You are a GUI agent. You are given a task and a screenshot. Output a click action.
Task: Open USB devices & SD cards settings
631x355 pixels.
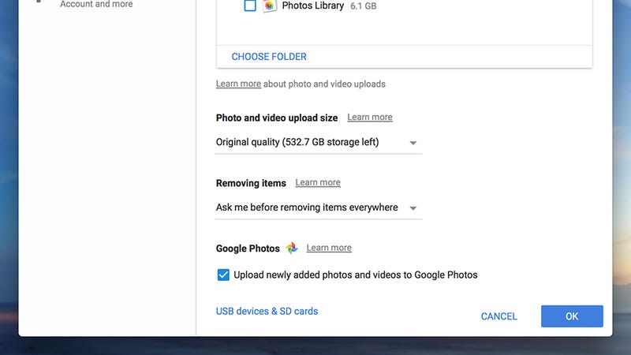click(267, 311)
